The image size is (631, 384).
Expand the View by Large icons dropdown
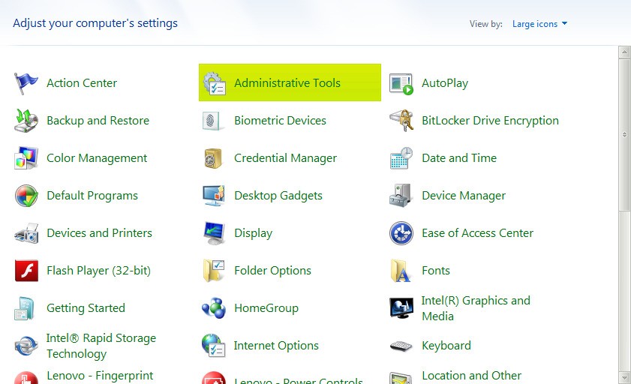click(539, 24)
